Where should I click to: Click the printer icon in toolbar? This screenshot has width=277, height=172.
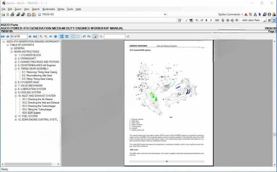tap(12, 14)
